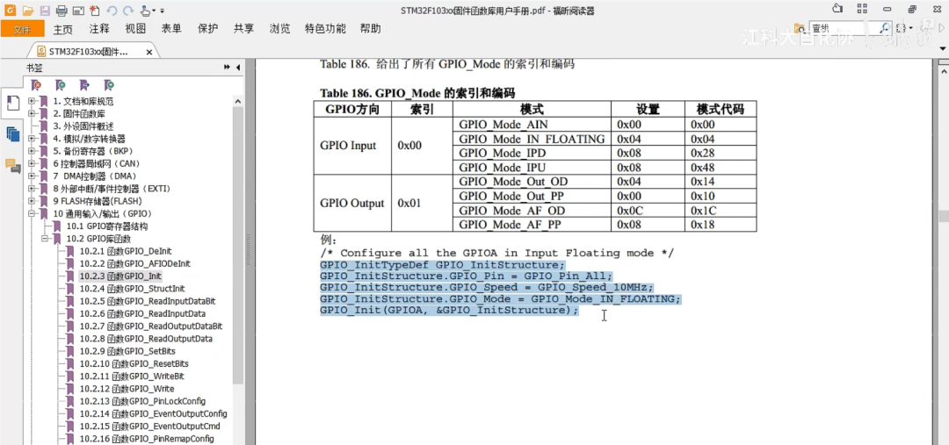Image resolution: width=949 pixels, height=445 pixels.
Task: Go to bookmark '10.2.3 函数GPIO_Init'
Action: tap(120, 276)
